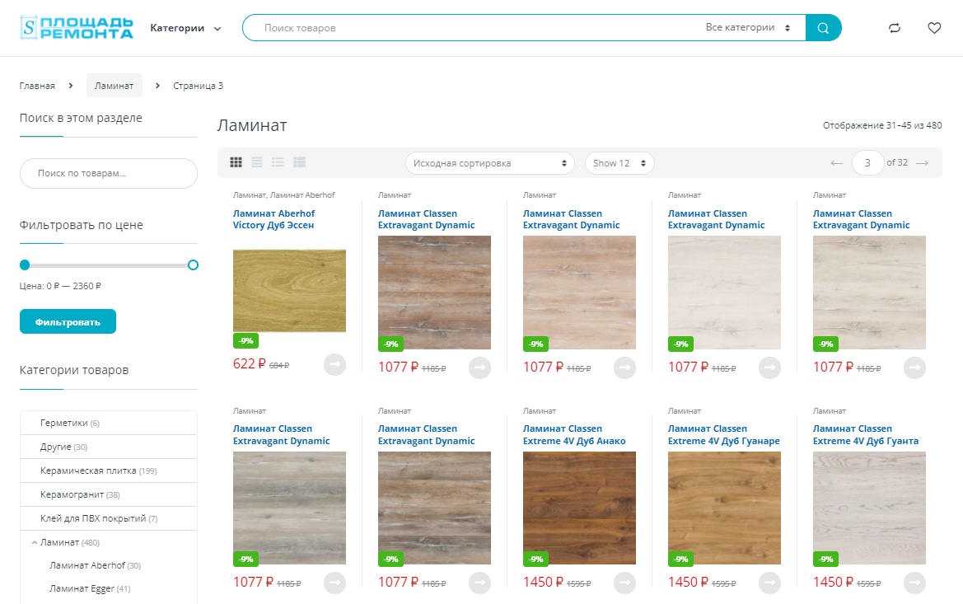Image resolution: width=963 pixels, height=604 pixels.
Task: Switch to the list view icon
Action: click(x=257, y=162)
